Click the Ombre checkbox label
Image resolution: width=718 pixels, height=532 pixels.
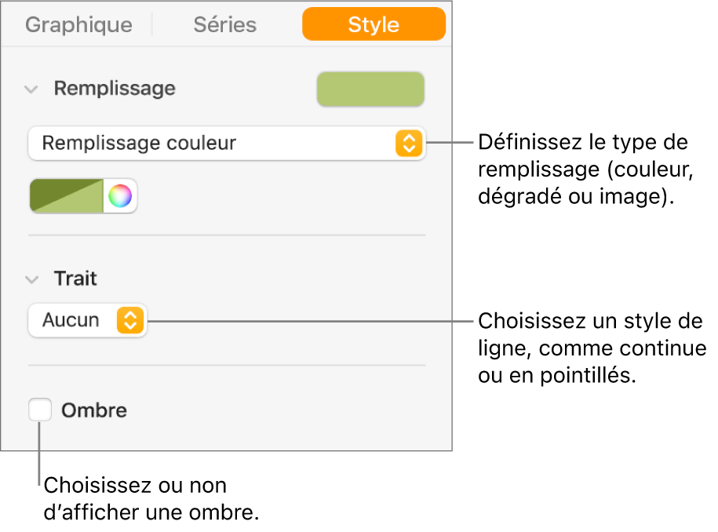click(94, 410)
